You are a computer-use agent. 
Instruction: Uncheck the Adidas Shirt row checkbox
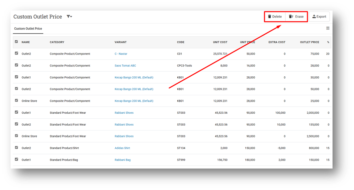coord(16,147)
